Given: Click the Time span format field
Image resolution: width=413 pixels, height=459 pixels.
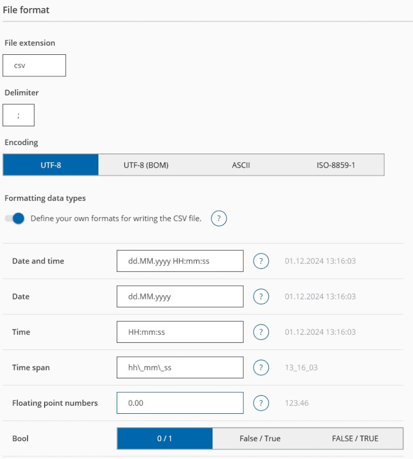Looking at the screenshot, I should [180, 368].
